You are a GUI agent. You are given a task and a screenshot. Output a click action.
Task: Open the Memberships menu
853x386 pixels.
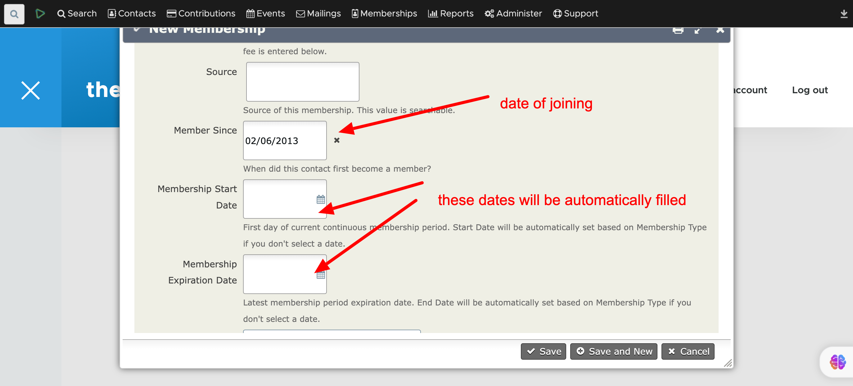(x=384, y=14)
